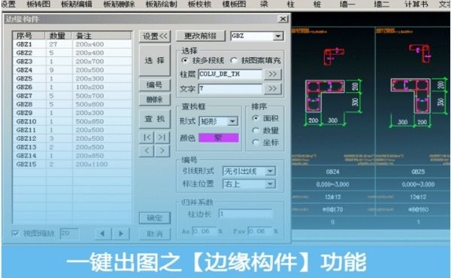
Task: Open 计算书 menu
Action: [x=416, y=4]
